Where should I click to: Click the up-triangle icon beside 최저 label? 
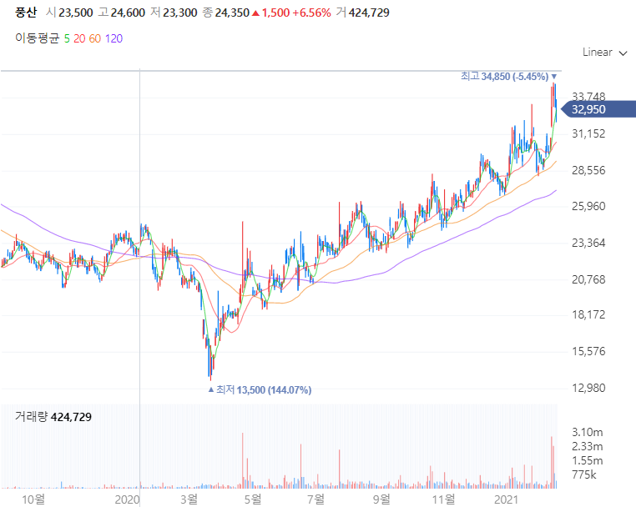pos(210,389)
